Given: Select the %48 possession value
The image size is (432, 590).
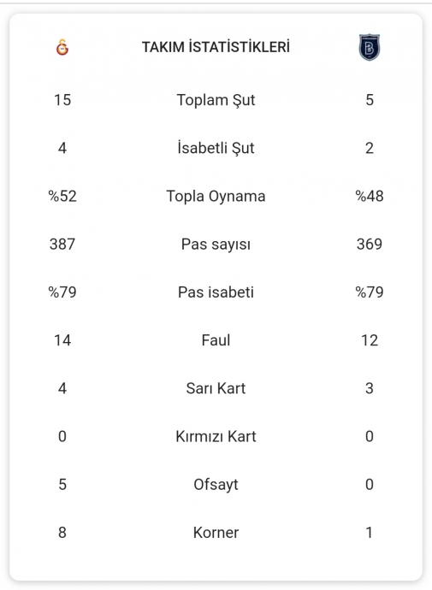Looking at the screenshot, I should [x=370, y=196].
